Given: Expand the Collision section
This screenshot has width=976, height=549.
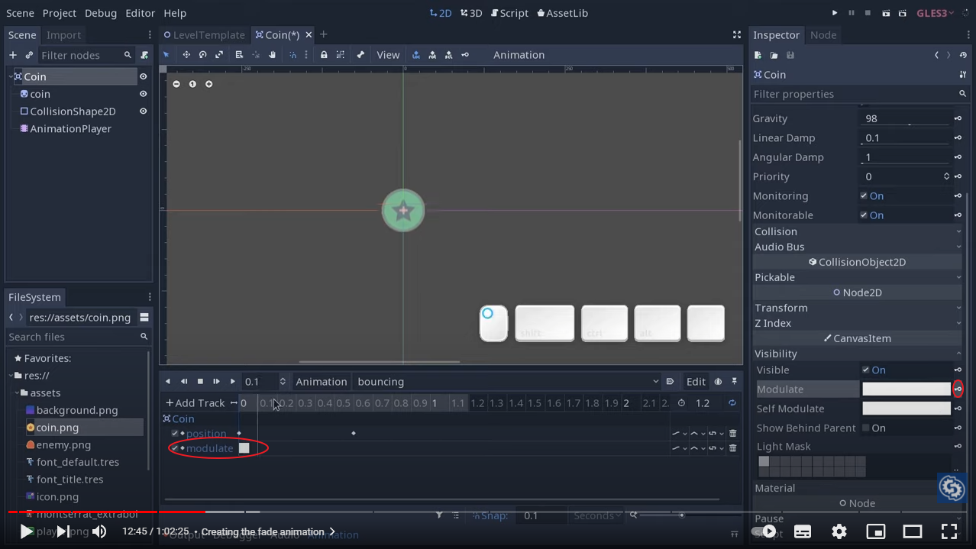Looking at the screenshot, I should (857, 231).
